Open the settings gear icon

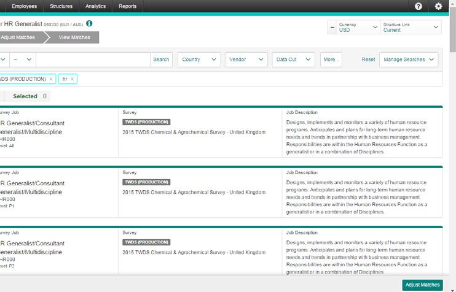pyautogui.click(x=438, y=6)
